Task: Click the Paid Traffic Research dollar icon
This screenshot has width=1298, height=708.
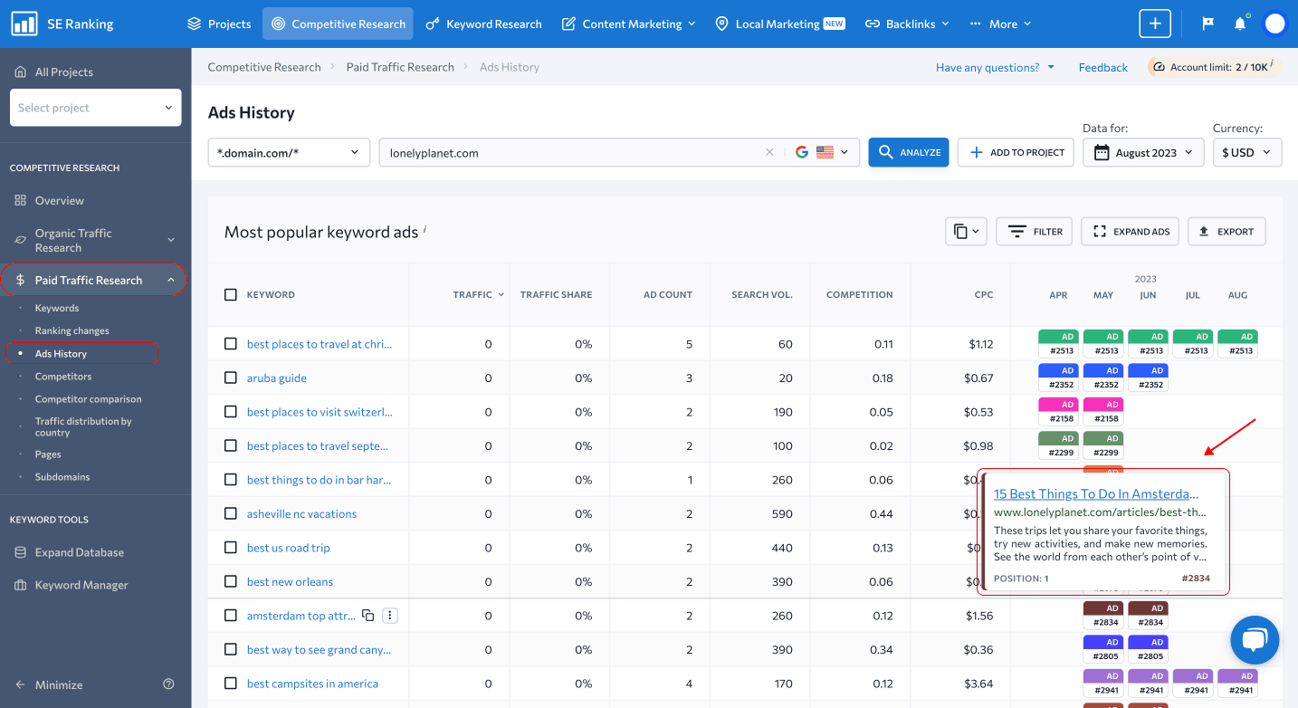Action: pos(20,280)
